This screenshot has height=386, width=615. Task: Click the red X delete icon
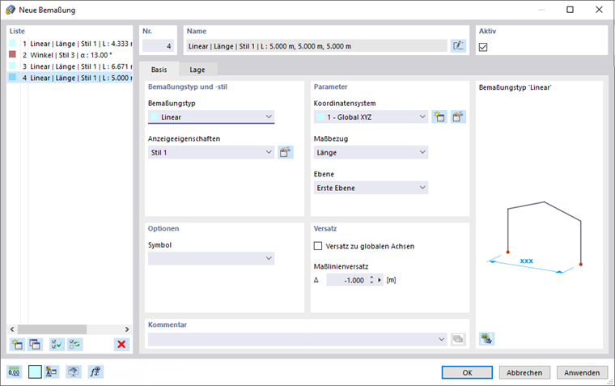click(121, 344)
